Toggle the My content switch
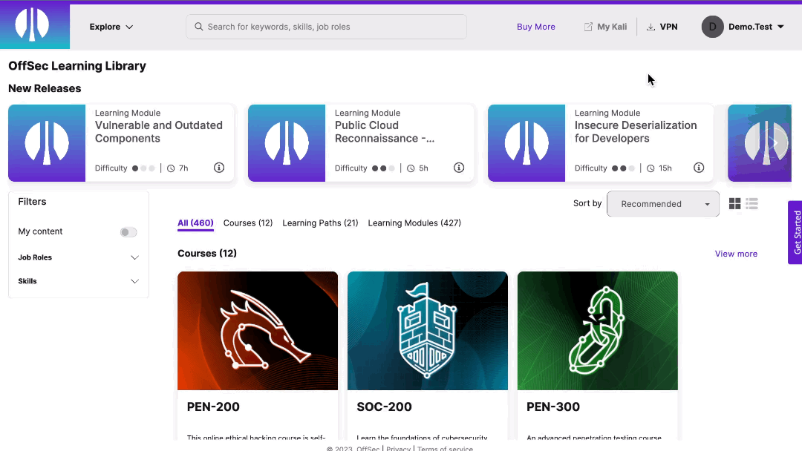This screenshot has width=802, height=451. 128,232
